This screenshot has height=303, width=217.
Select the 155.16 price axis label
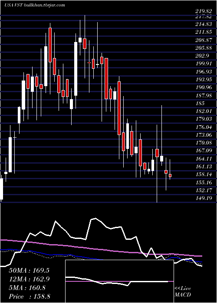[x=204, y=183]
